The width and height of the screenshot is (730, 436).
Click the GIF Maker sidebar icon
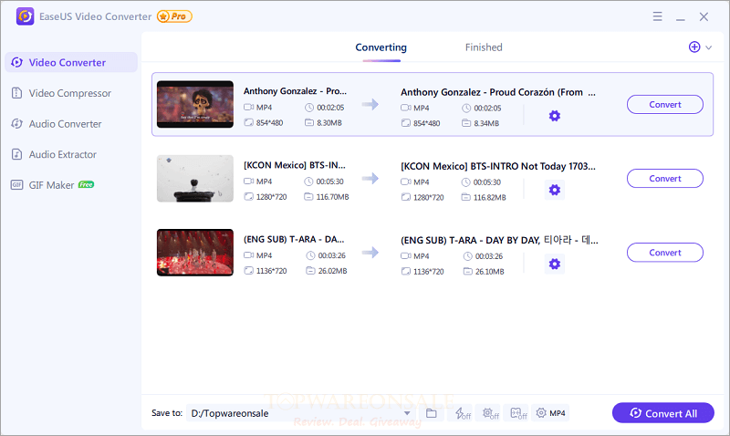click(16, 185)
